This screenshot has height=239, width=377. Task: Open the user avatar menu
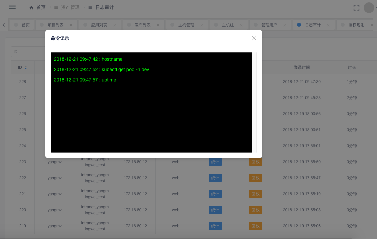(369, 8)
